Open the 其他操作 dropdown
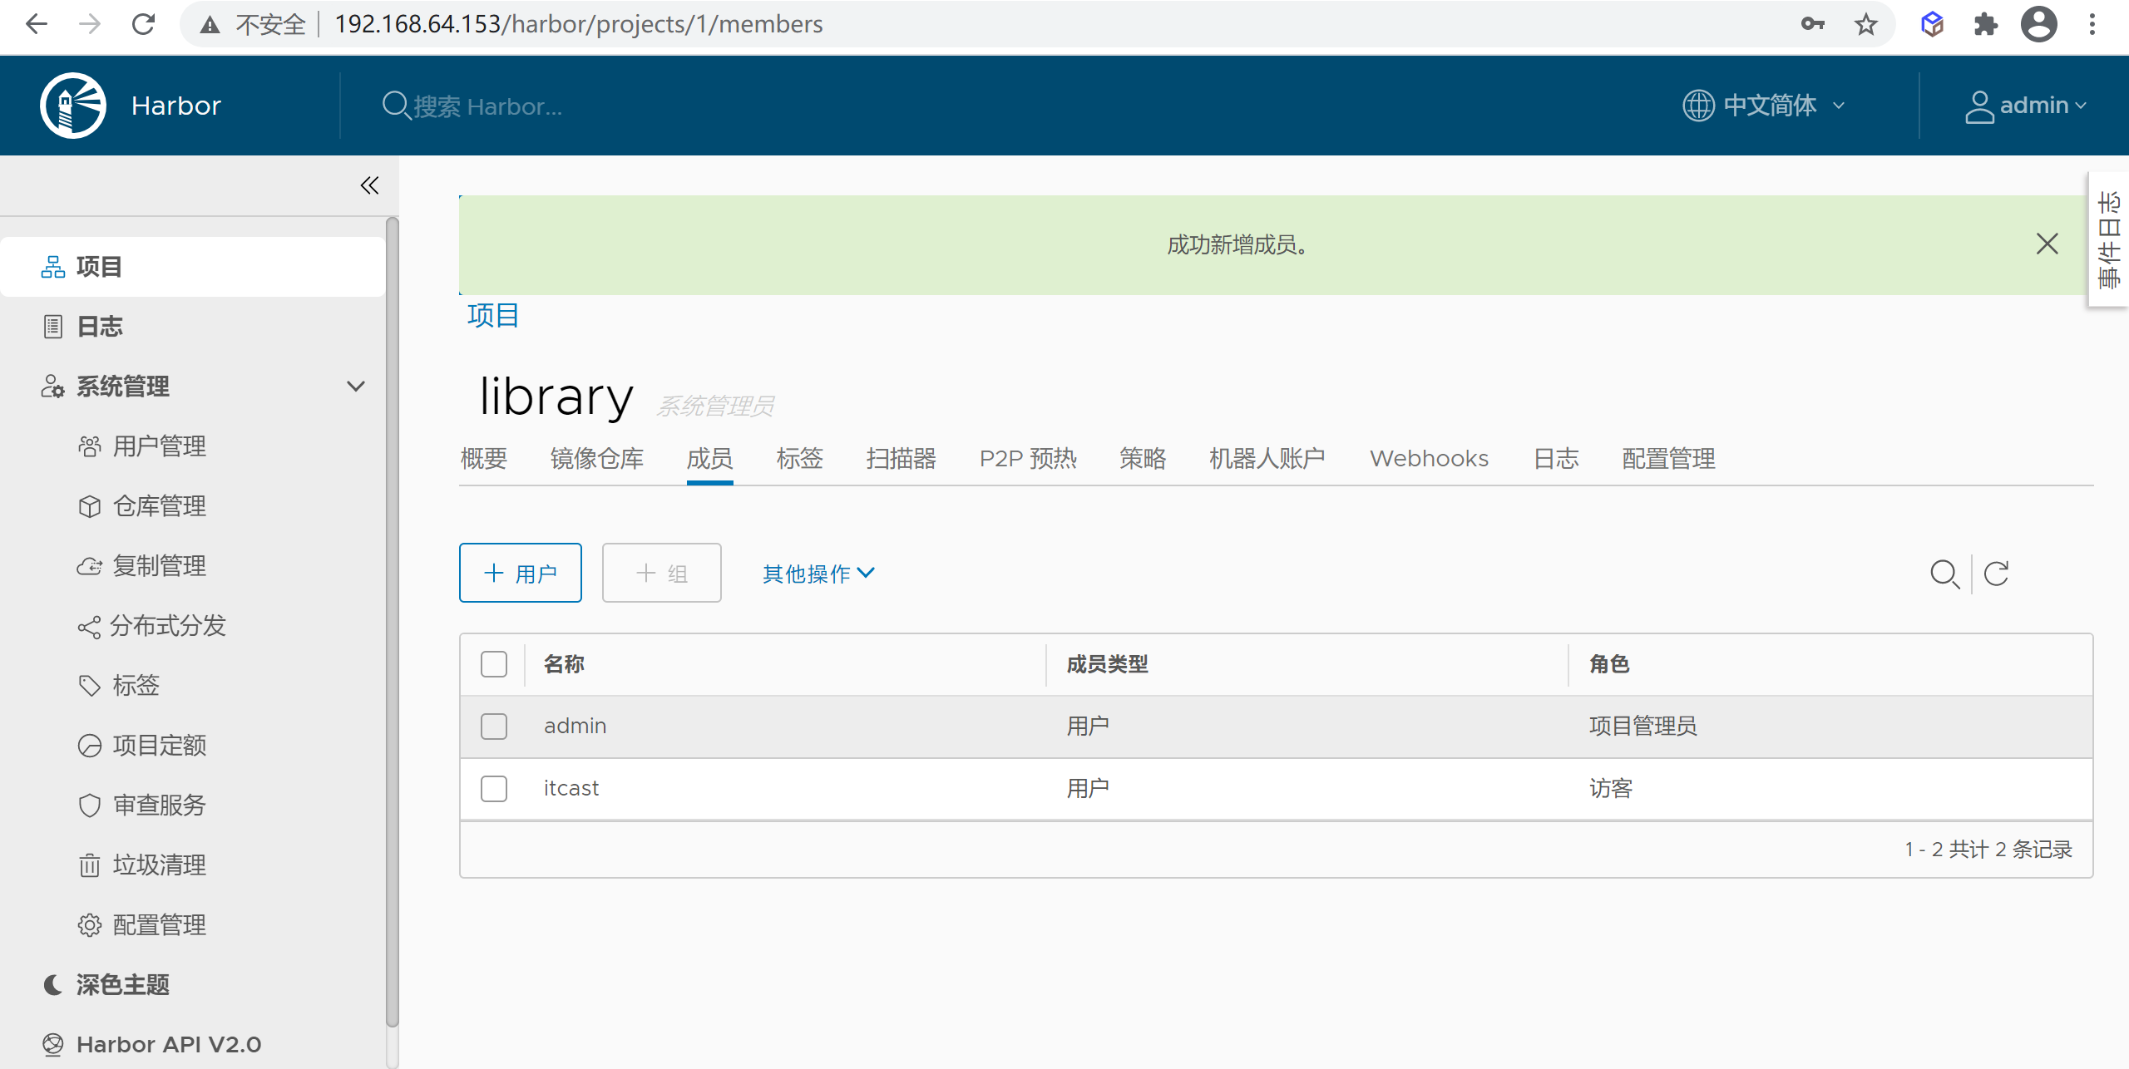The image size is (2129, 1069). (818, 574)
